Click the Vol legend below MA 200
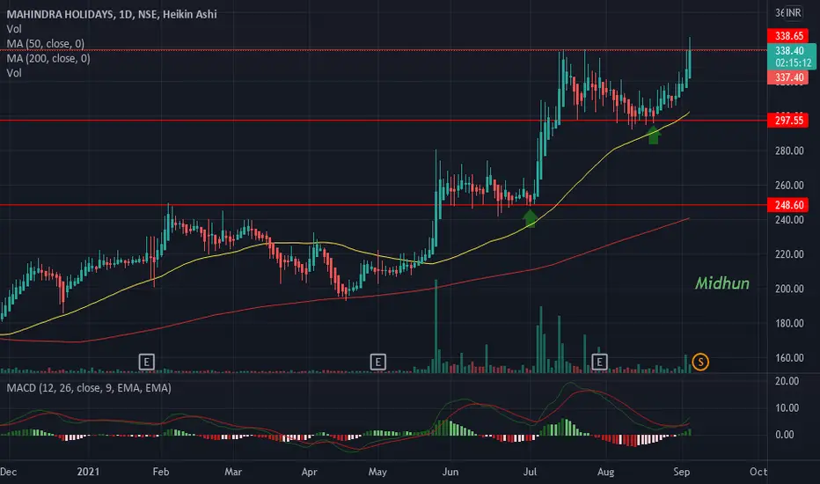Image resolution: width=820 pixels, height=484 pixels. click(14, 73)
